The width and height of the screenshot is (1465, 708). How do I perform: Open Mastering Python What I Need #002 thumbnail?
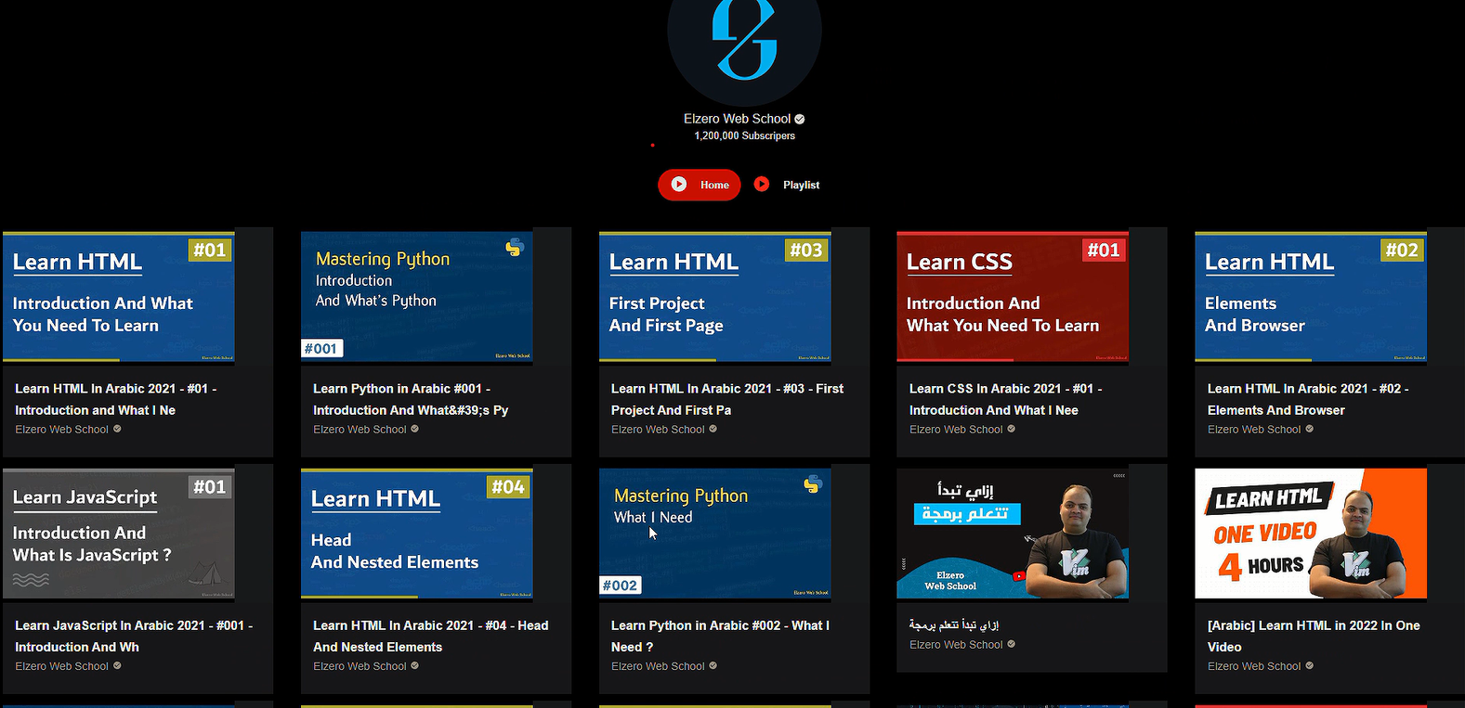point(715,534)
